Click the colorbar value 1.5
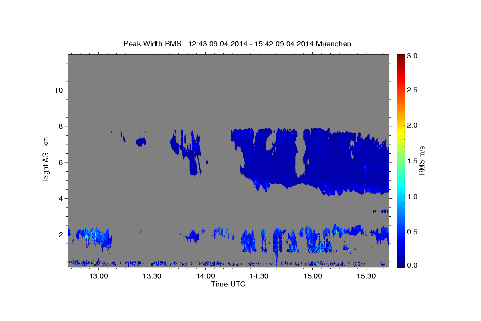Screen dimensions: 481x321 click(412, 161)
